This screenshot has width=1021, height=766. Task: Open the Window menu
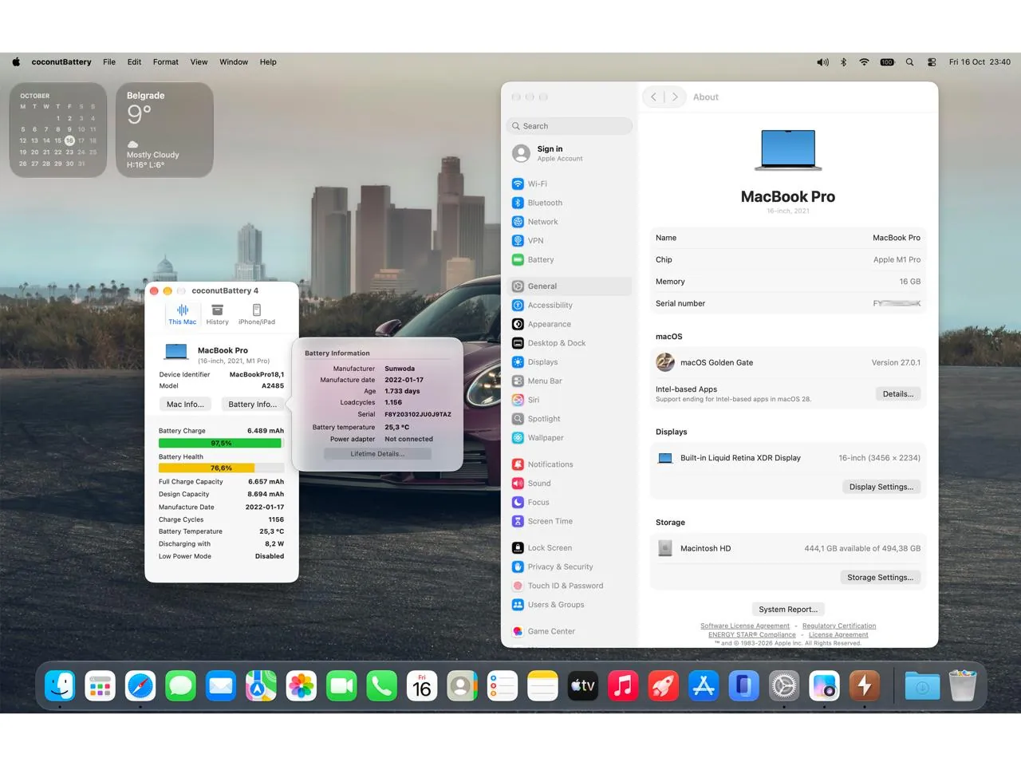[x=234, y=62]
